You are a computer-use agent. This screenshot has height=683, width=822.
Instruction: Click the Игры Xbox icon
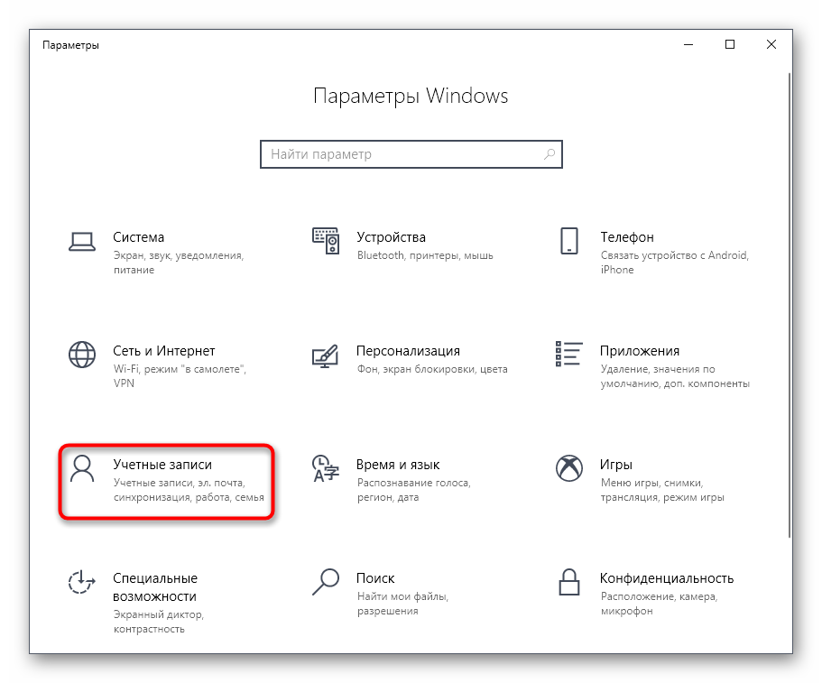(569, 468)
